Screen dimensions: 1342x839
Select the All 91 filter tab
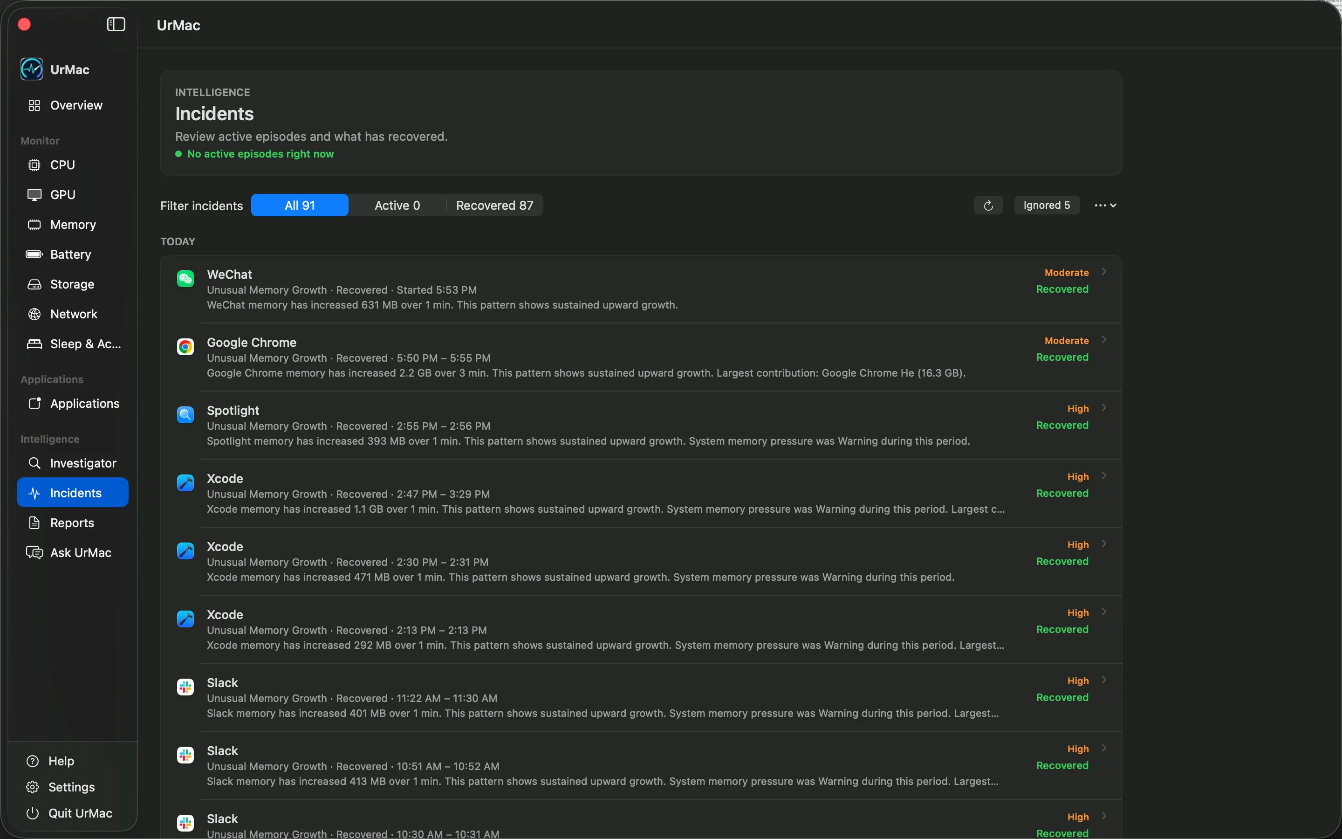(x=300, y=205)
